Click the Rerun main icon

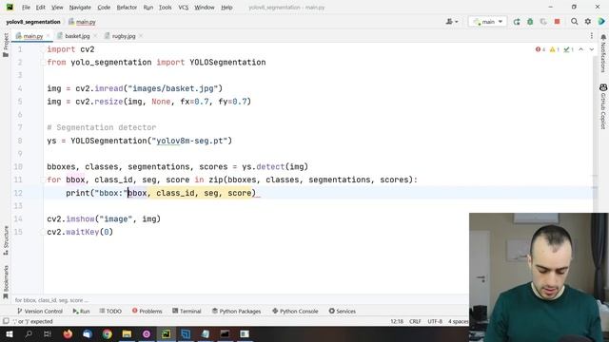point(517,22)
